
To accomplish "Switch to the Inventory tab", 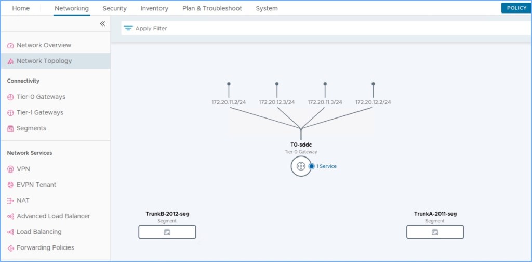I will (x=154, y=8).
